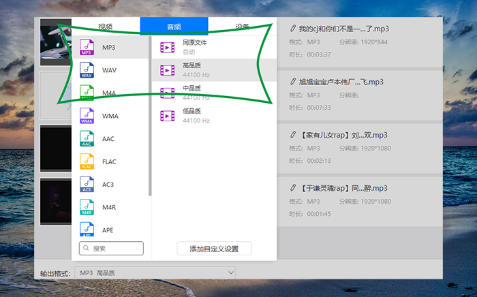Image resolution: width=477 pixels, height=297 pixels.
Task: Click the format list vertical scrollbar
Action: tap(150, 116)
